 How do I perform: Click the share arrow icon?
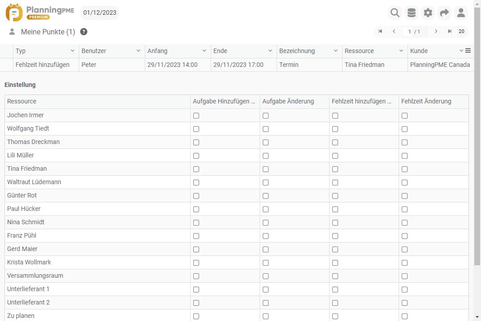tap(444, 13)
